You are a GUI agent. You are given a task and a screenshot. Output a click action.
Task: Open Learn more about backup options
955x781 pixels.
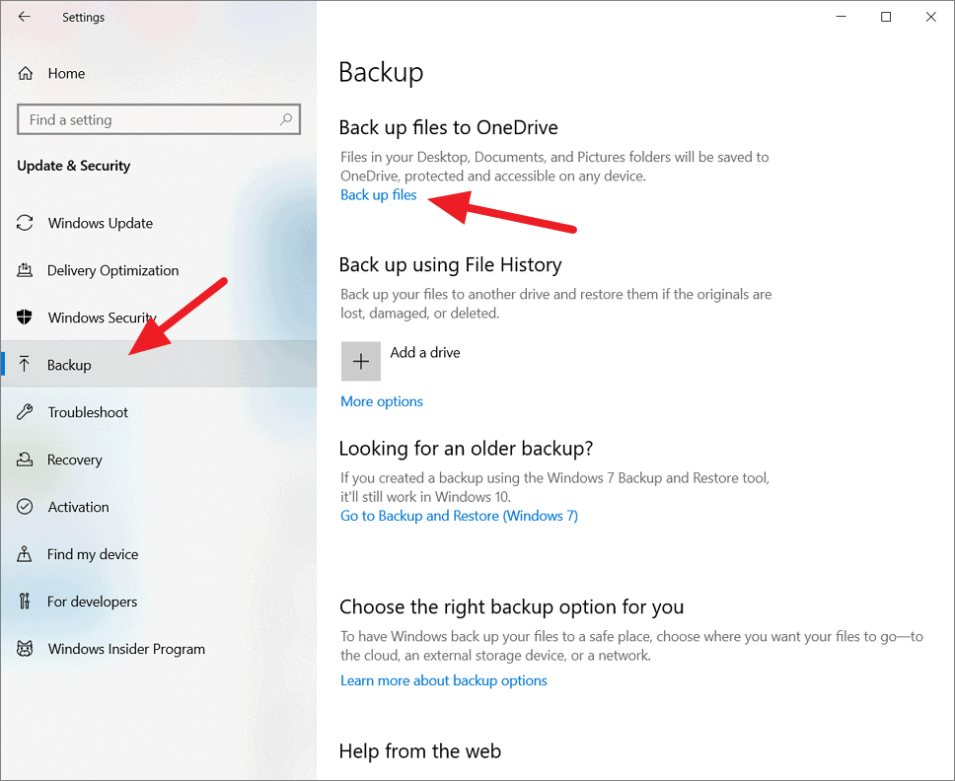coord(443,680)
